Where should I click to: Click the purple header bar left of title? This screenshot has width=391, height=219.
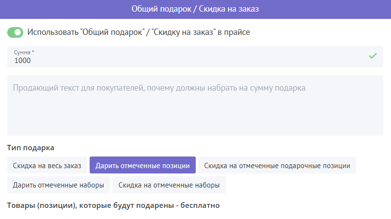coord(58,9)
